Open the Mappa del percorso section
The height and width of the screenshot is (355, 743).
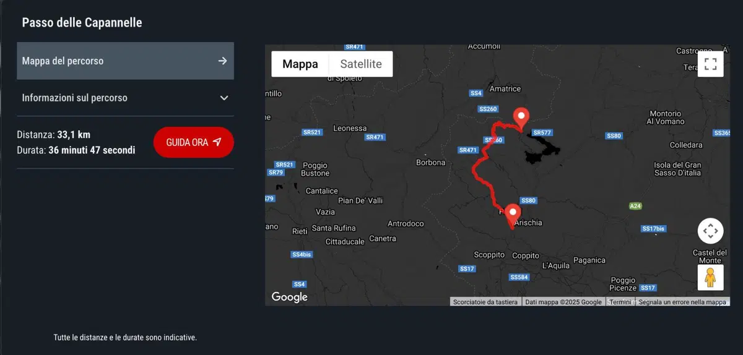125,61
